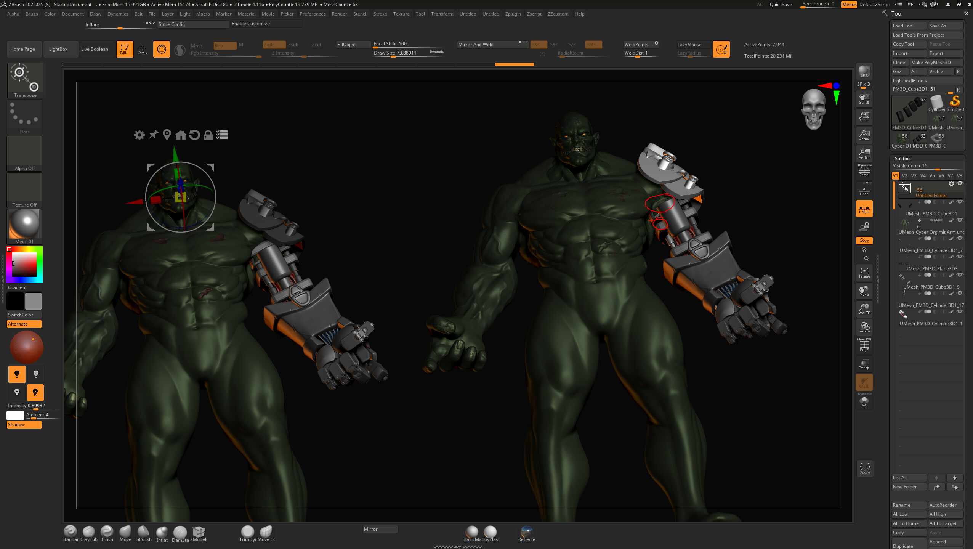Click the gizmo home reset icon

click(x=180, y=135)
